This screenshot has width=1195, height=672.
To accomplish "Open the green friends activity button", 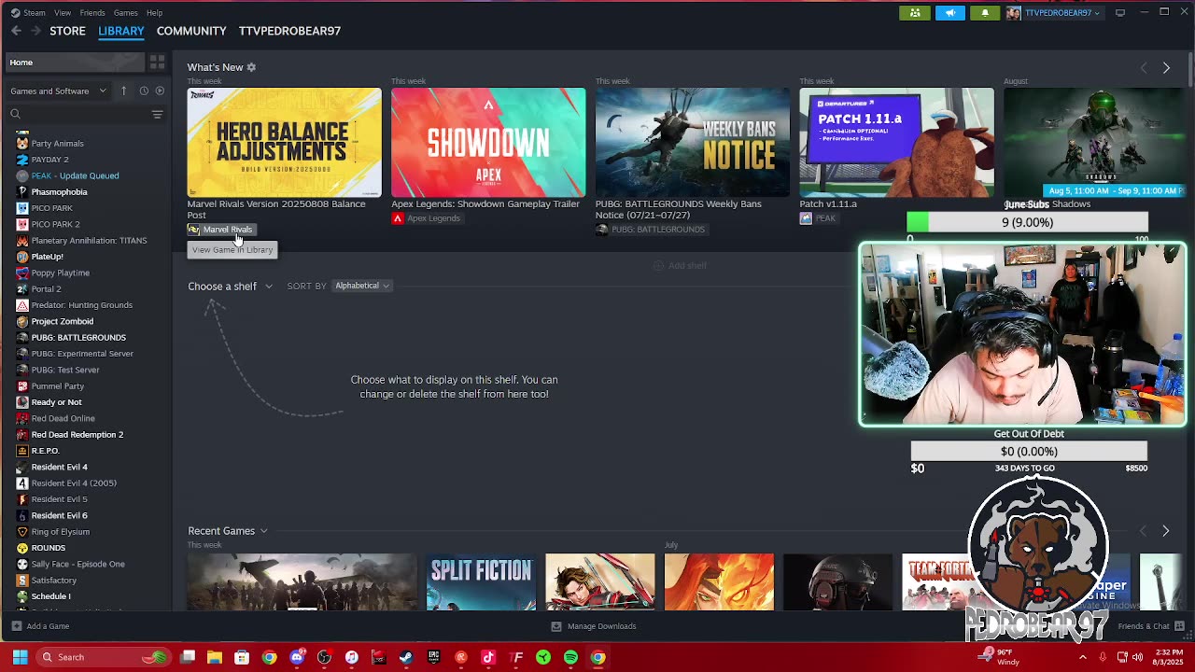I will 915,12.
